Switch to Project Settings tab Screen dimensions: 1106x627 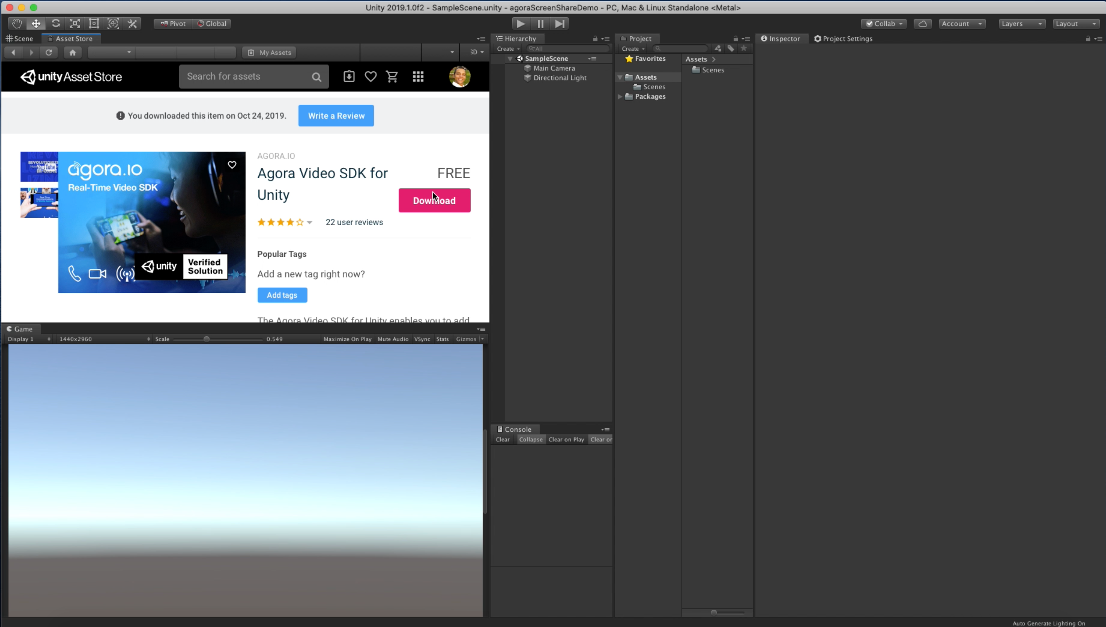click(844, 39)
